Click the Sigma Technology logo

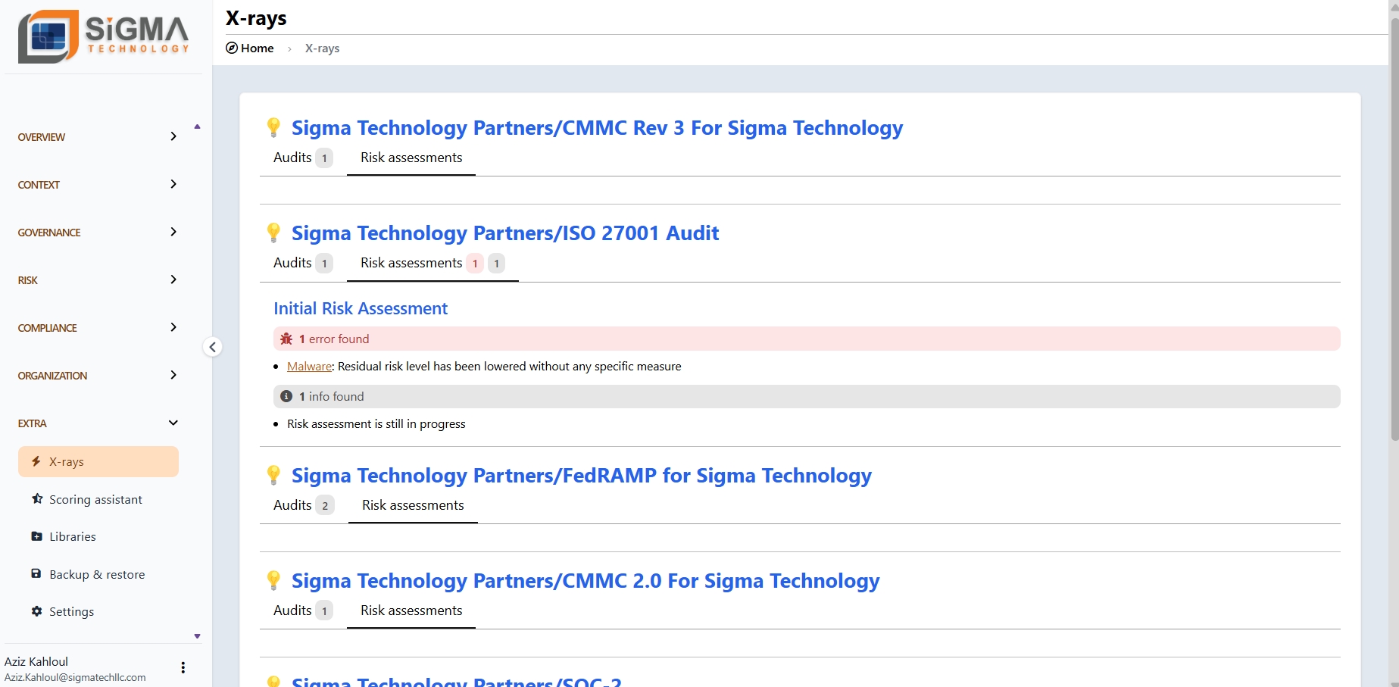tap(104, 36)
